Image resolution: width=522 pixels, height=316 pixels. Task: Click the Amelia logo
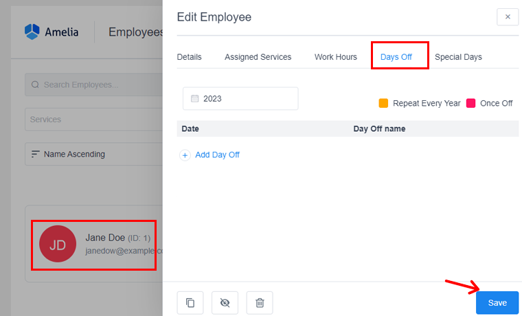click(52, 32)
